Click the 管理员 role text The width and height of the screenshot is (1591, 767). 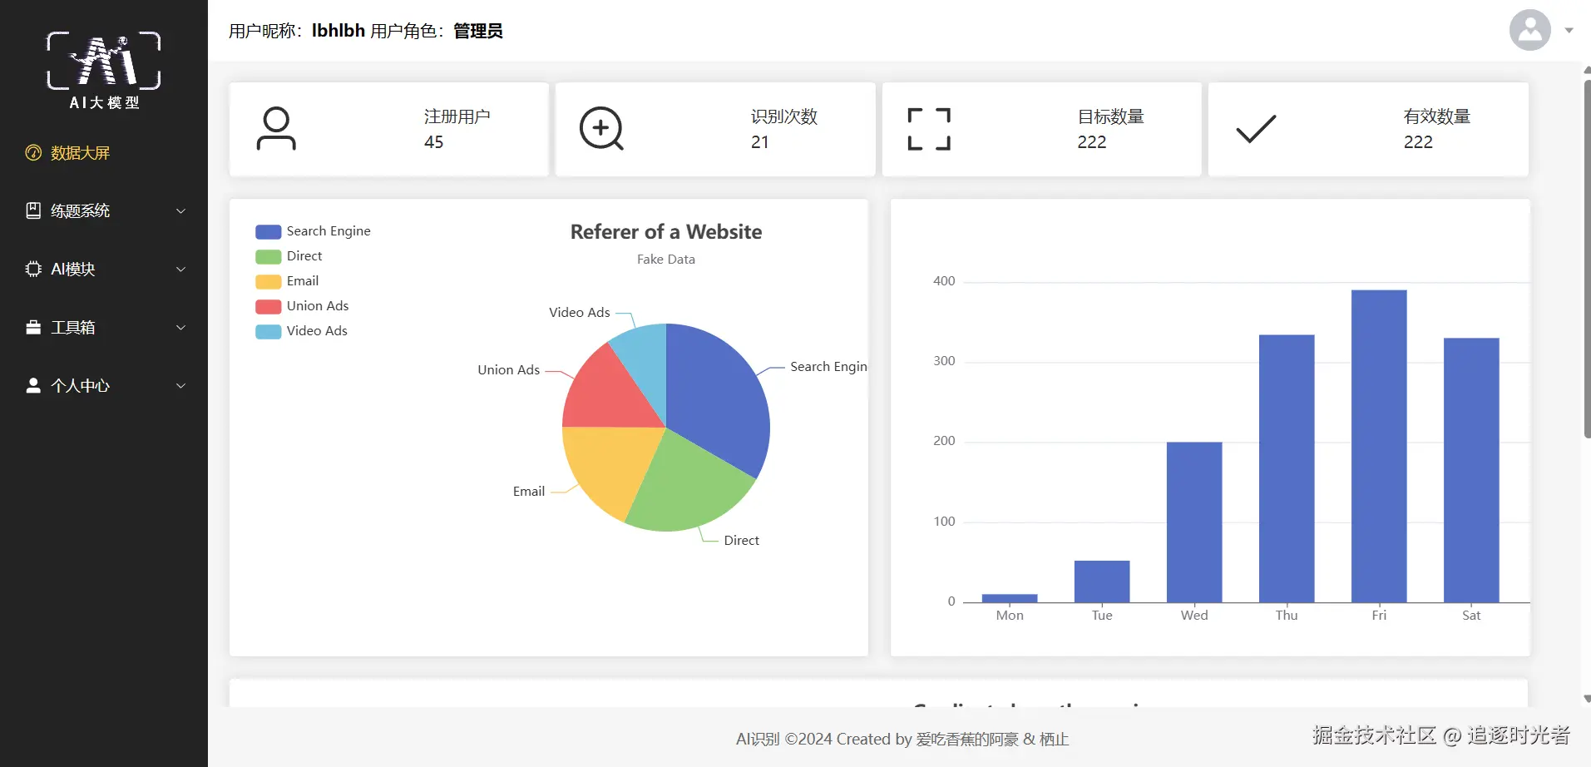click(477, 31)
